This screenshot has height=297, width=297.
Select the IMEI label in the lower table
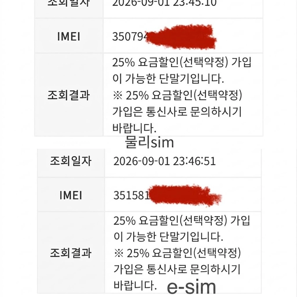[x=71, y=195]
